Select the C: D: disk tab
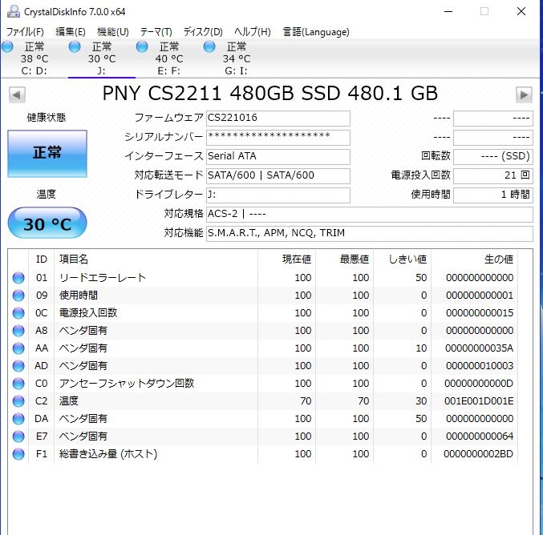Screen dimensions: 543x535 (34, 58)
